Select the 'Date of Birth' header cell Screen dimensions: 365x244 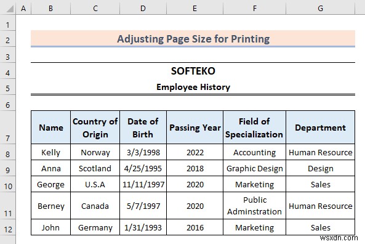[x=143, y=128]
